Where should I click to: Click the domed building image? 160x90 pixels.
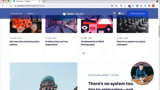coord(43,76)
